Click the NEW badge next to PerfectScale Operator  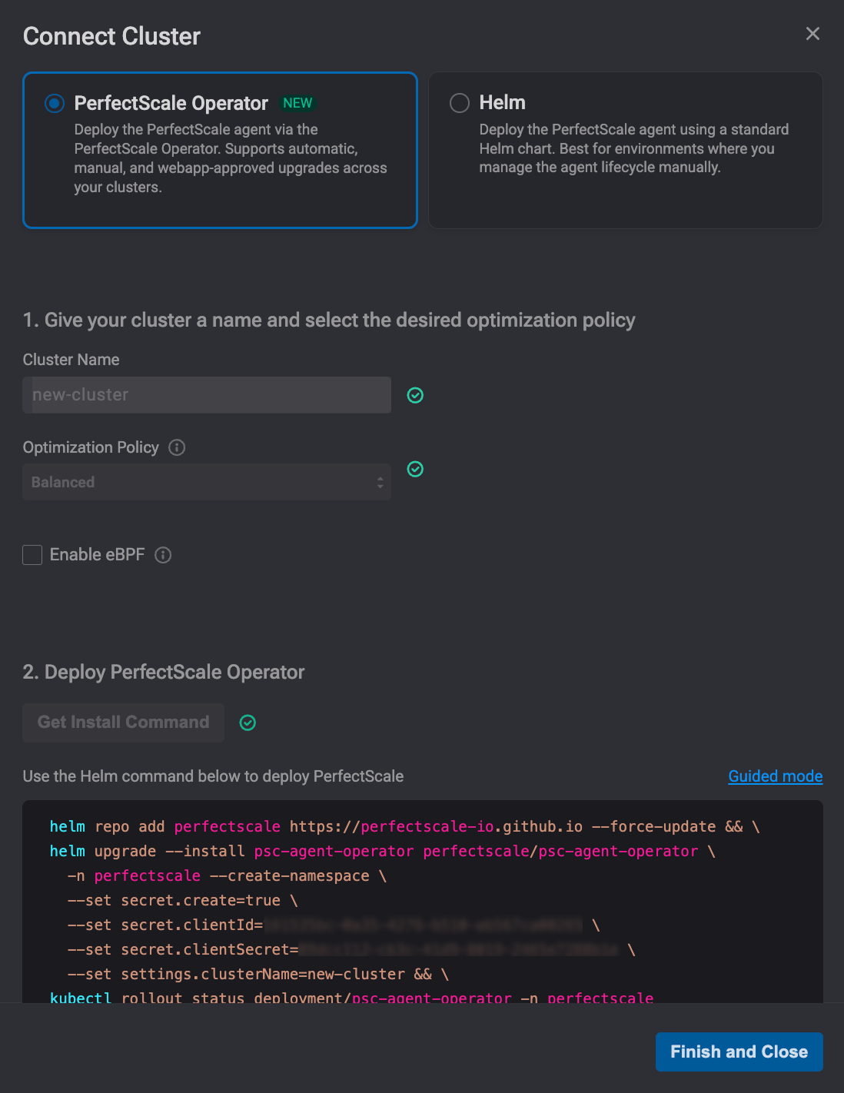(297, 103)
